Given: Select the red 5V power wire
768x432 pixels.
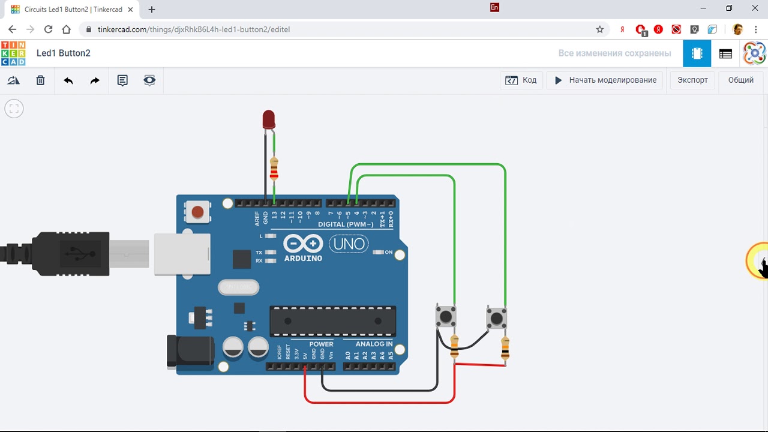Looking at the screenshot, I should pyautogui.click(x=379, y=401).
